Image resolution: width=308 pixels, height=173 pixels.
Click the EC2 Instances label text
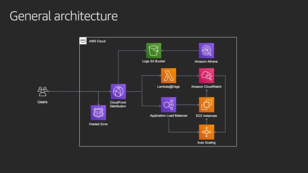pos(206,116)
